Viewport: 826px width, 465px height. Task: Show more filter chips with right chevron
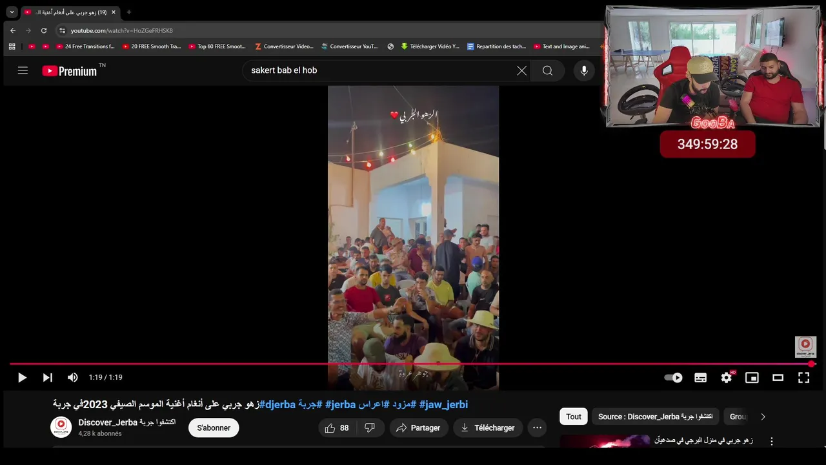point(763,417)
